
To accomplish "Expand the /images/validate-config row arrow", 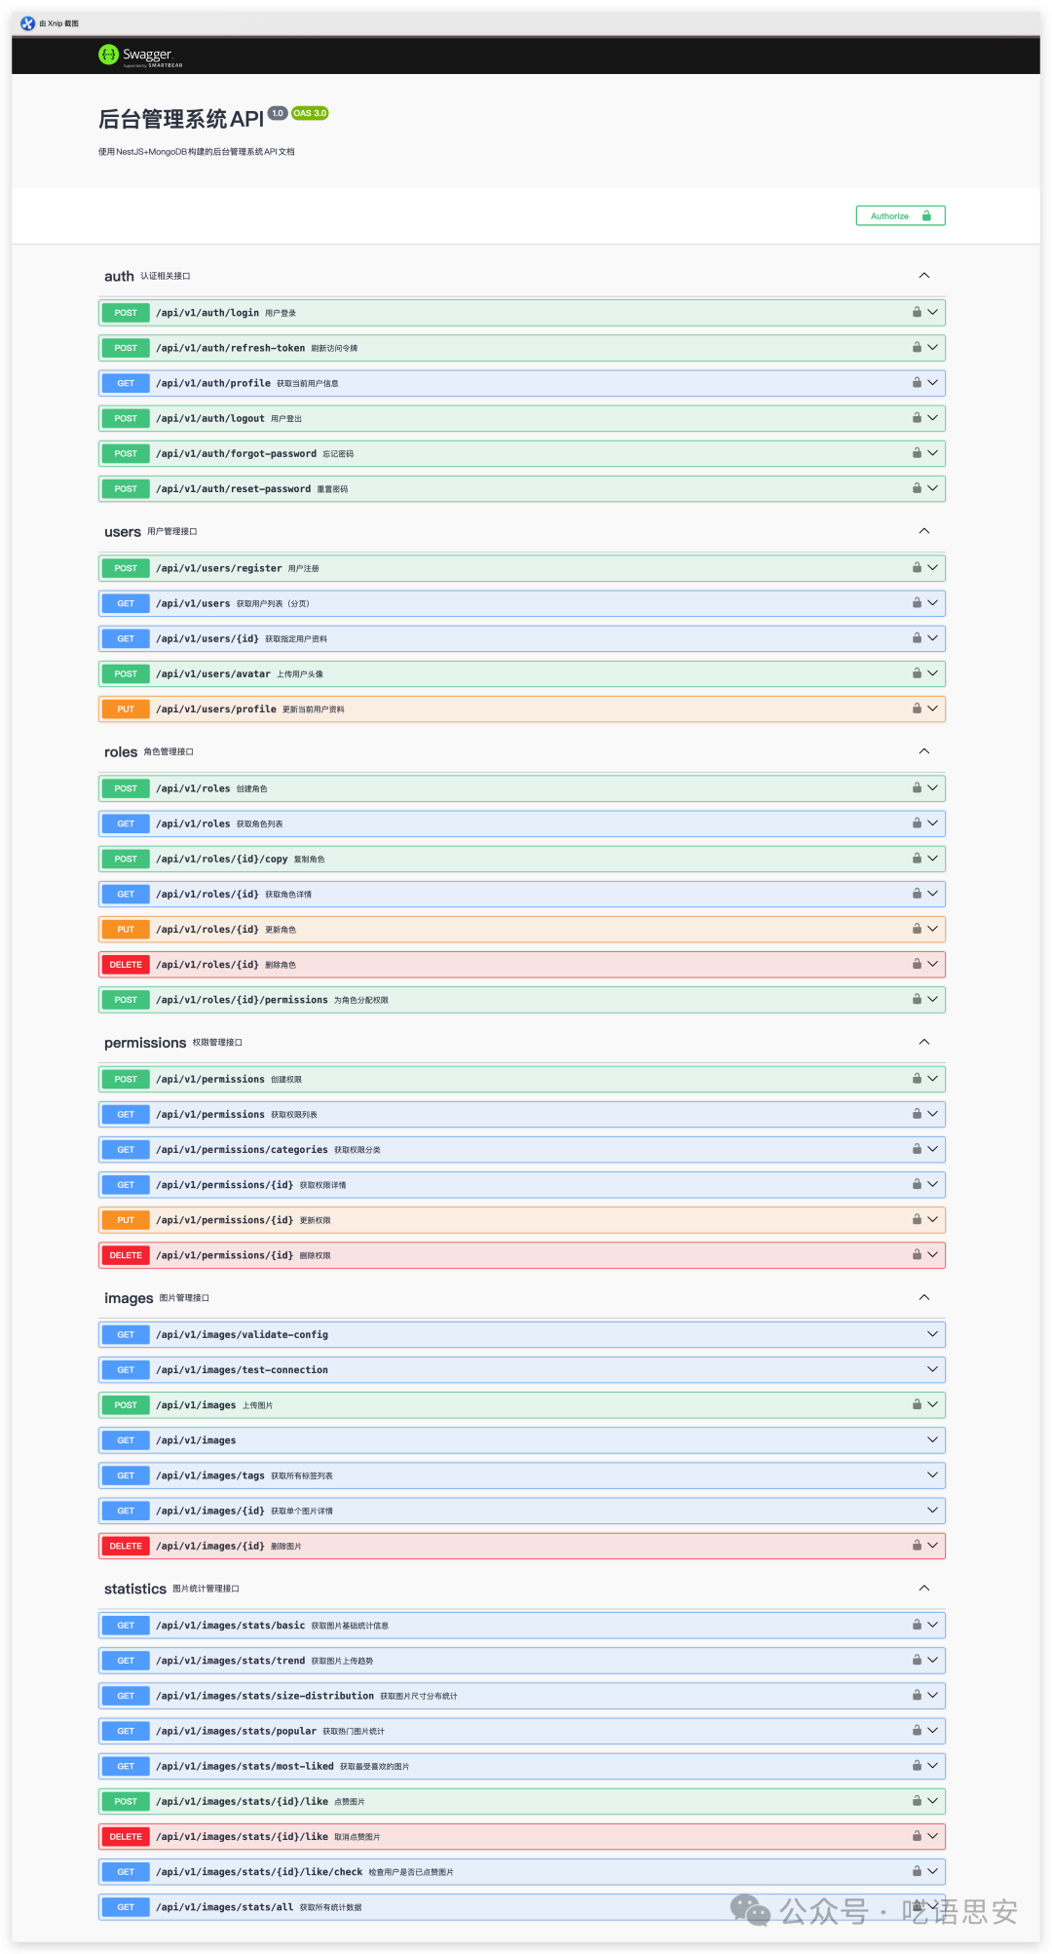I will 932,1334.
